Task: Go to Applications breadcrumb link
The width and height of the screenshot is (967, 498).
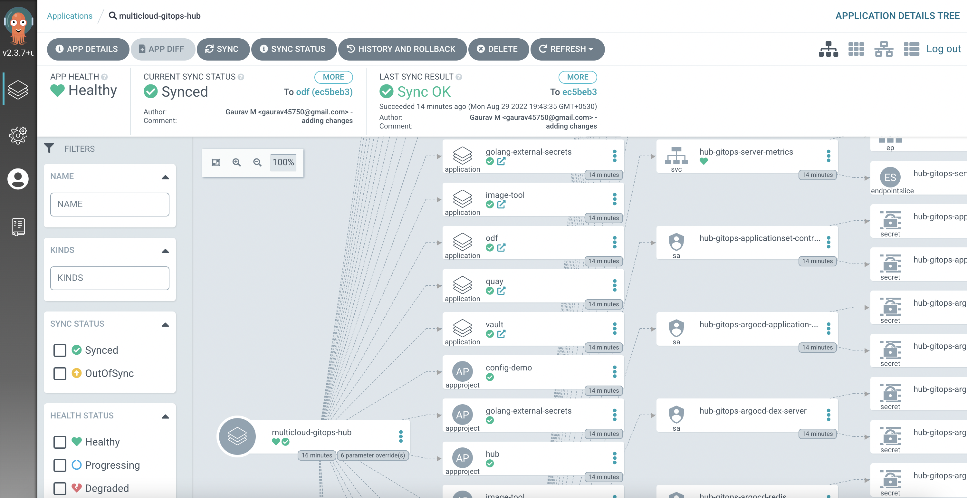Action: pos(70,16)
